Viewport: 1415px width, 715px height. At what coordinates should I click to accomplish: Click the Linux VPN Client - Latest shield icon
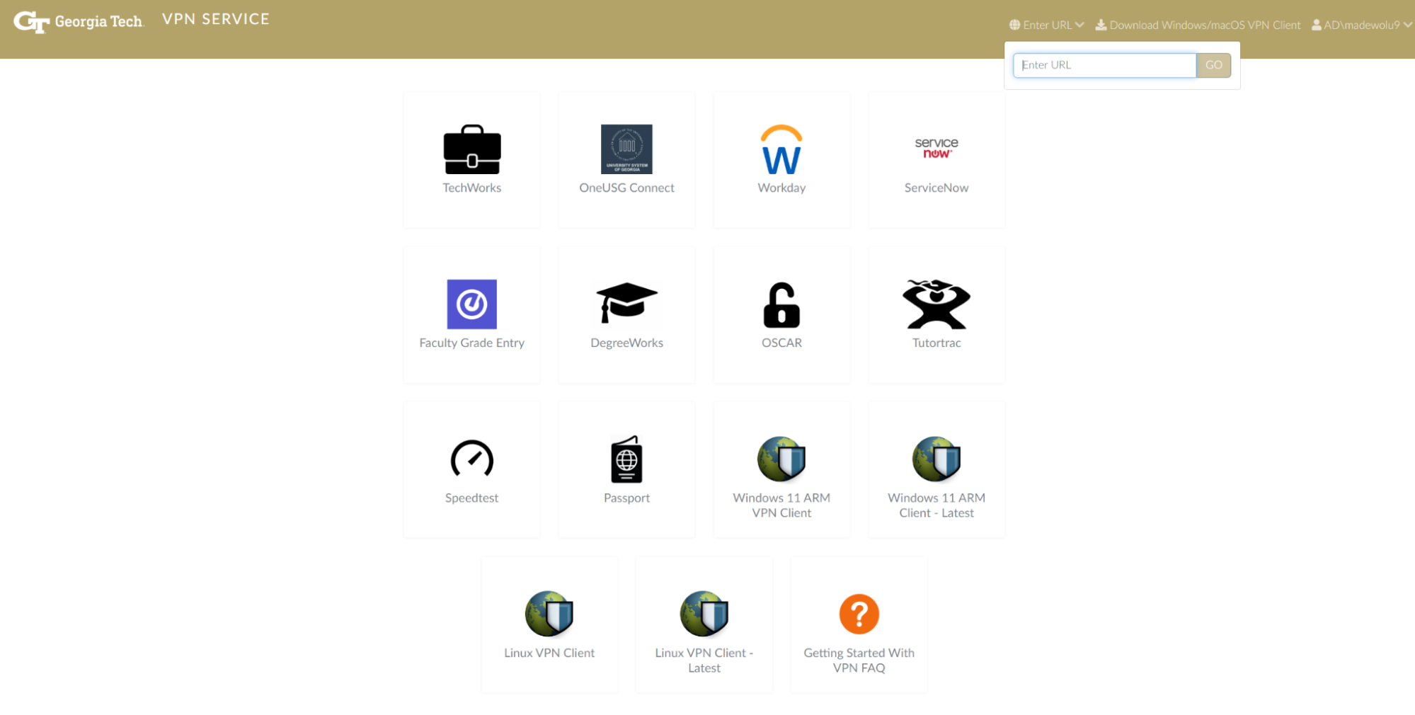tap(704, 614)
